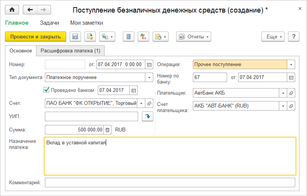This screenshot has width=307, height=196.
Task: Open the Задачи section
Action: click(x=49, y=23)
